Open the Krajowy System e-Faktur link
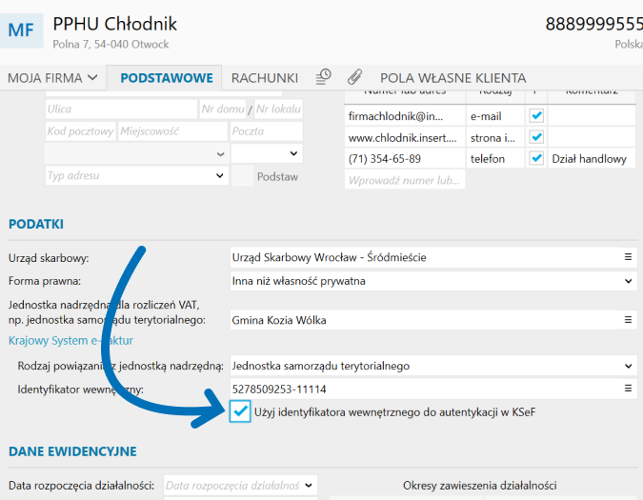This screenshot has width=643, height=500. 70,340
